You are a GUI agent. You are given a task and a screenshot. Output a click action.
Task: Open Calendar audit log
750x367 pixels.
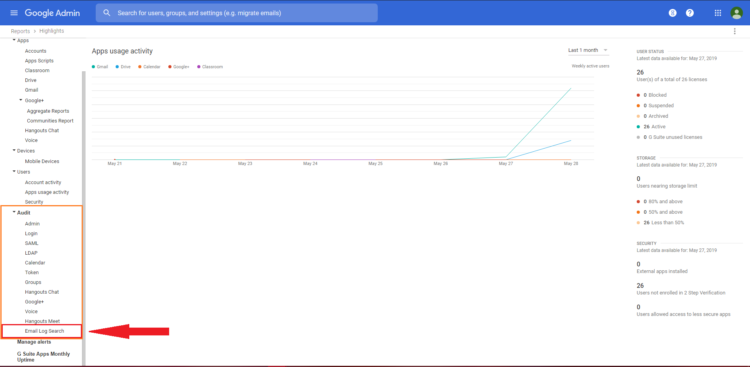pyautogui.click(x=35, y=263)
